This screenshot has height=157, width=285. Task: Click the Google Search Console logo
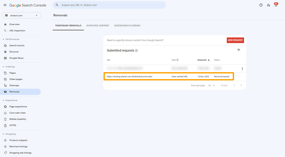(28, 5)
